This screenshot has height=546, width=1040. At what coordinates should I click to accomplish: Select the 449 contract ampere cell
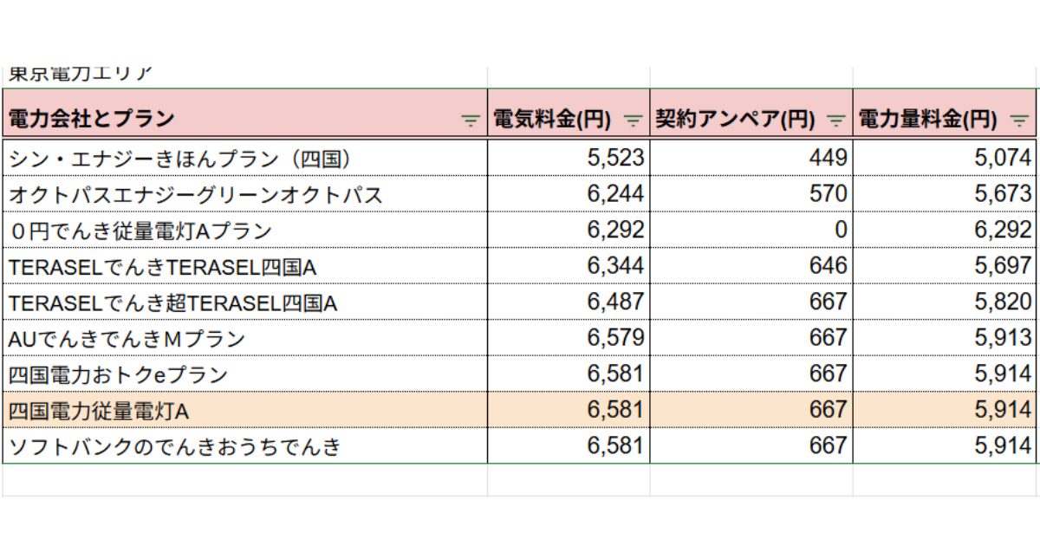point(751,158)
